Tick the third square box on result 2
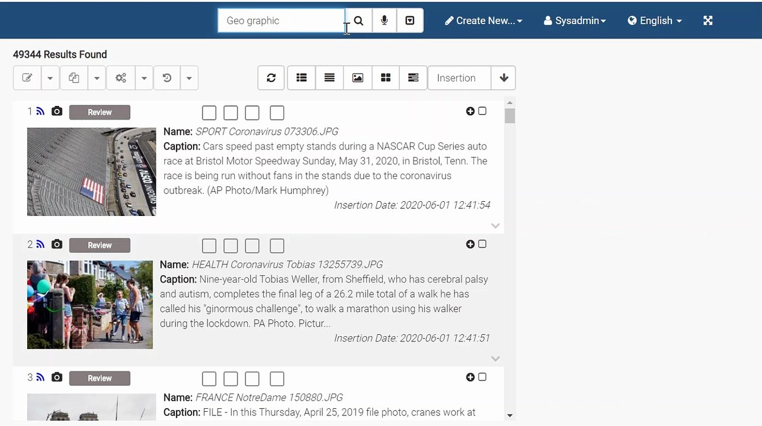Image resolution: width=762 pixels, height=426 pixels. click(x=252, y=246)
